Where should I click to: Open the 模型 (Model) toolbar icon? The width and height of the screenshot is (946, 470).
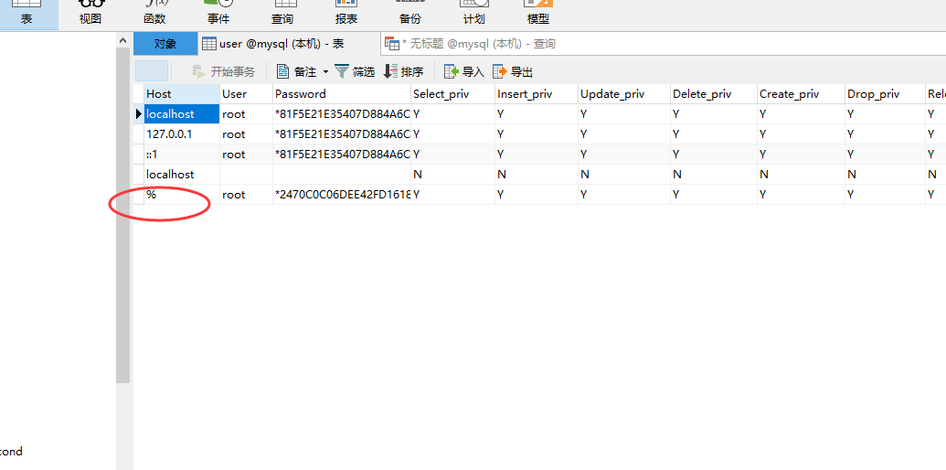538,14
